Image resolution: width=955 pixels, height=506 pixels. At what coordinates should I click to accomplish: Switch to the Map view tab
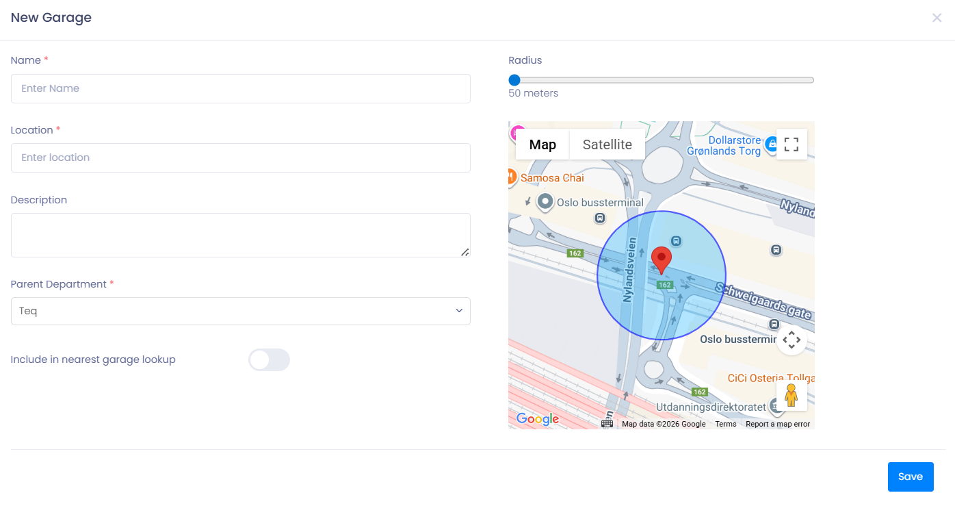tap(542, 144)
